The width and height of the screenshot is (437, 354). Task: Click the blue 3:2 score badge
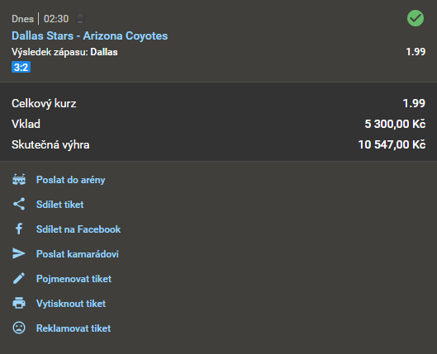click(21, 67)
